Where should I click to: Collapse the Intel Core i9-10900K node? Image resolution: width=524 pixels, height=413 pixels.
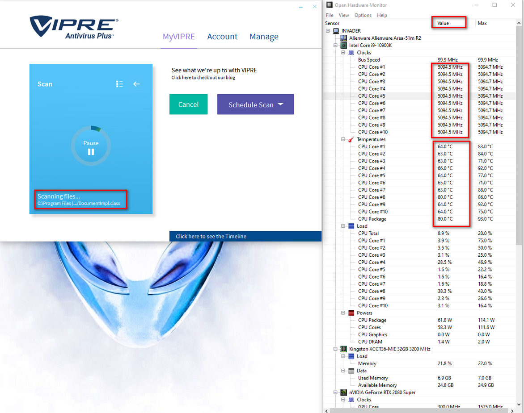335,46
